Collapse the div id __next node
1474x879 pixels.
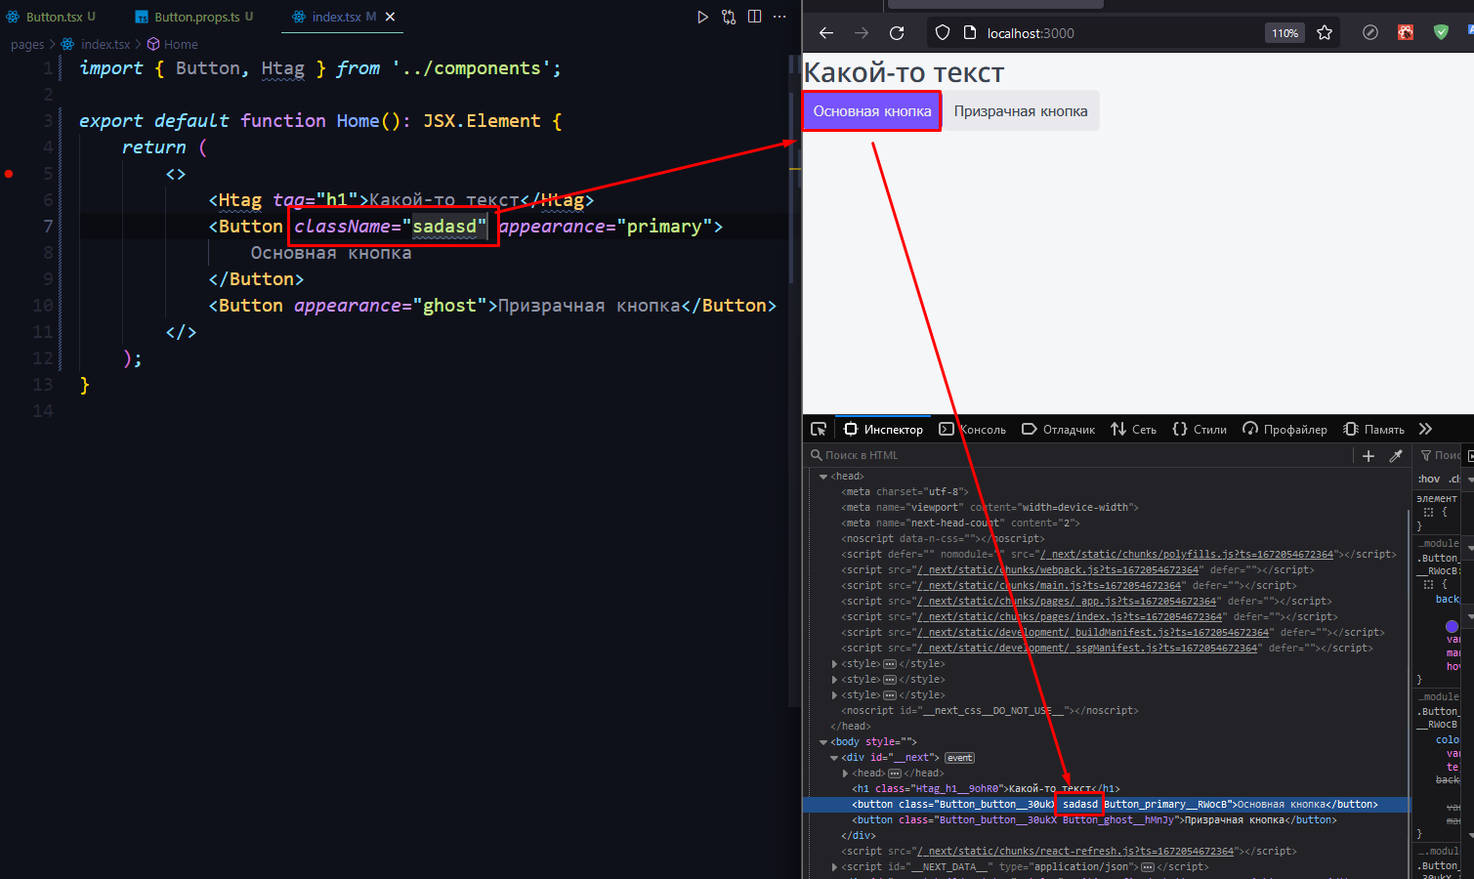(x=834, y=758)
